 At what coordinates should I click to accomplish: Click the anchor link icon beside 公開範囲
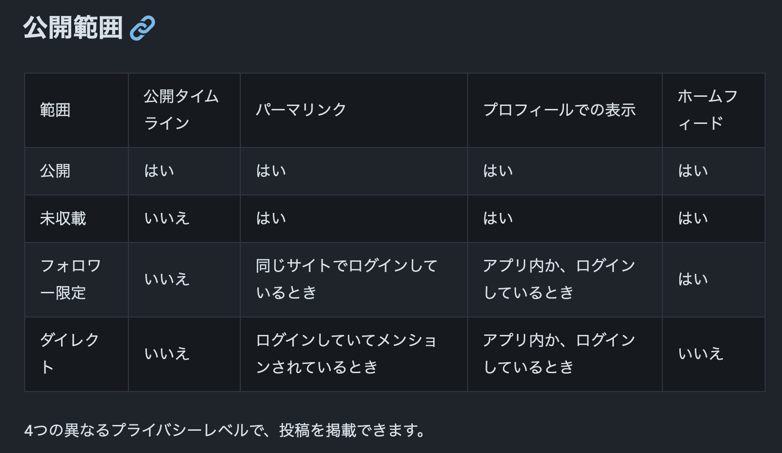point(142,28)
